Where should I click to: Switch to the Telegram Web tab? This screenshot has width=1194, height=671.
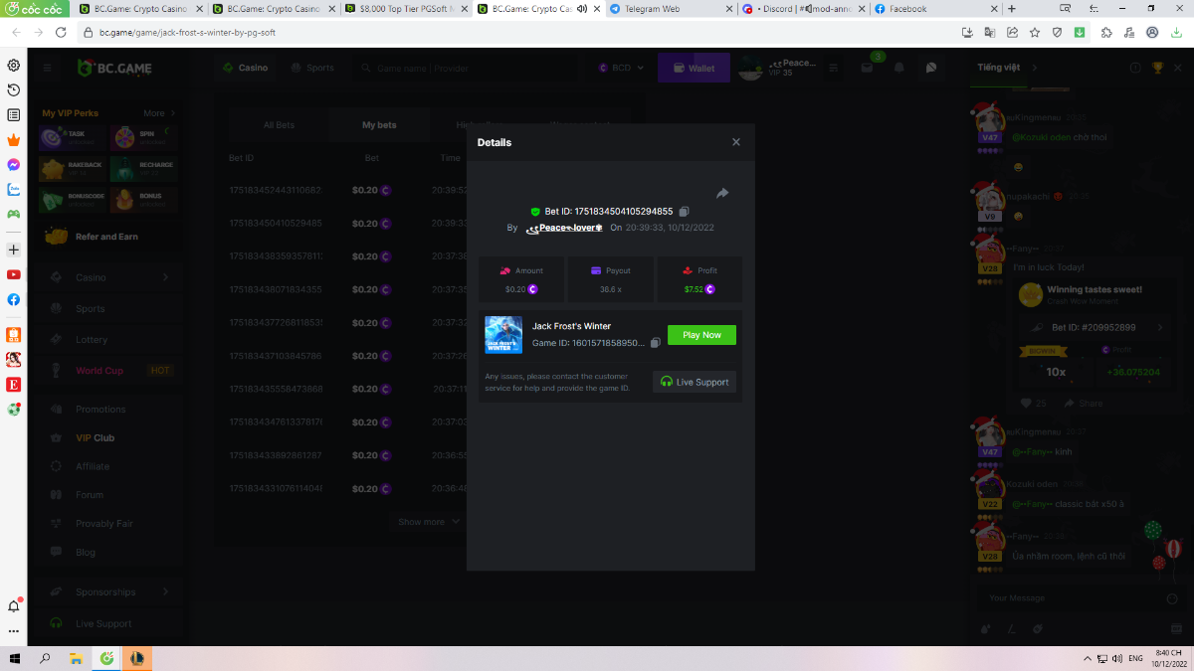coord(657,9)
